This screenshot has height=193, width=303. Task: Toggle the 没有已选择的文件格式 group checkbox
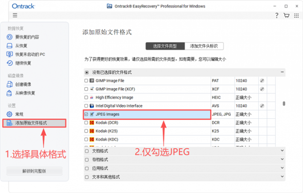pos(87,72)
